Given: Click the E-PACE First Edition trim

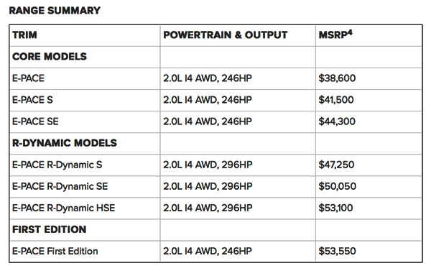Looking at the screenshot, I should pos(55,251).
